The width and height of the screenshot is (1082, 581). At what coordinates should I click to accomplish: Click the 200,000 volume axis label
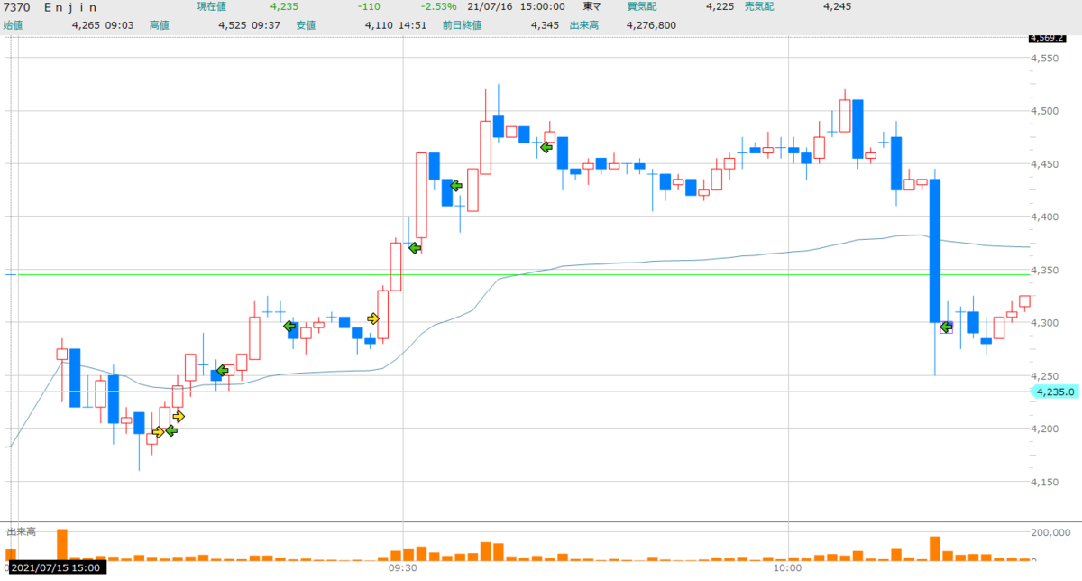[1051, 534]
